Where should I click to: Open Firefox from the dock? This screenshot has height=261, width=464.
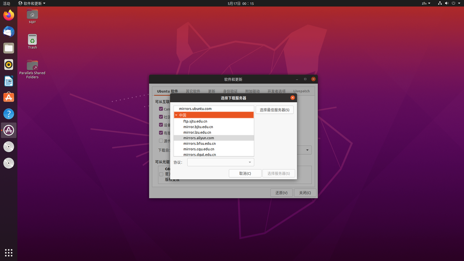(x=9, y=16)
